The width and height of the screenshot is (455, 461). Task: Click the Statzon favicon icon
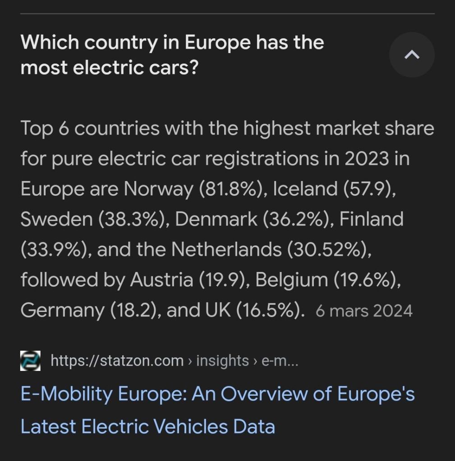point(30,361)
